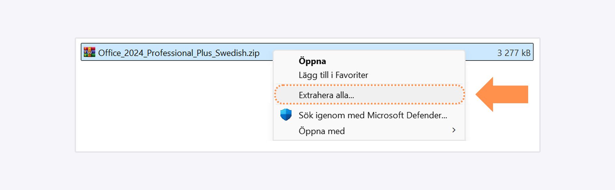The height and width of the screenshot is (190, 615).
Task: Click the highlighted row between filename and context menu
Action: pyautogui.click(x=266, y=53)
